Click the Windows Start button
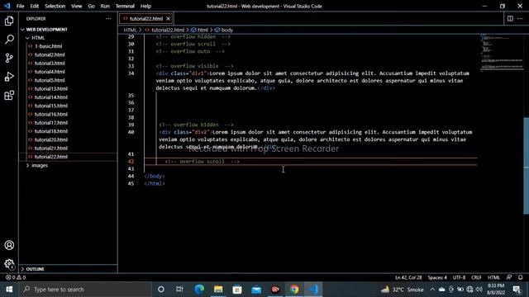Image resolution: width=529 pixels, height=297 pixels. pyautogui.click(x=9, y=290)
